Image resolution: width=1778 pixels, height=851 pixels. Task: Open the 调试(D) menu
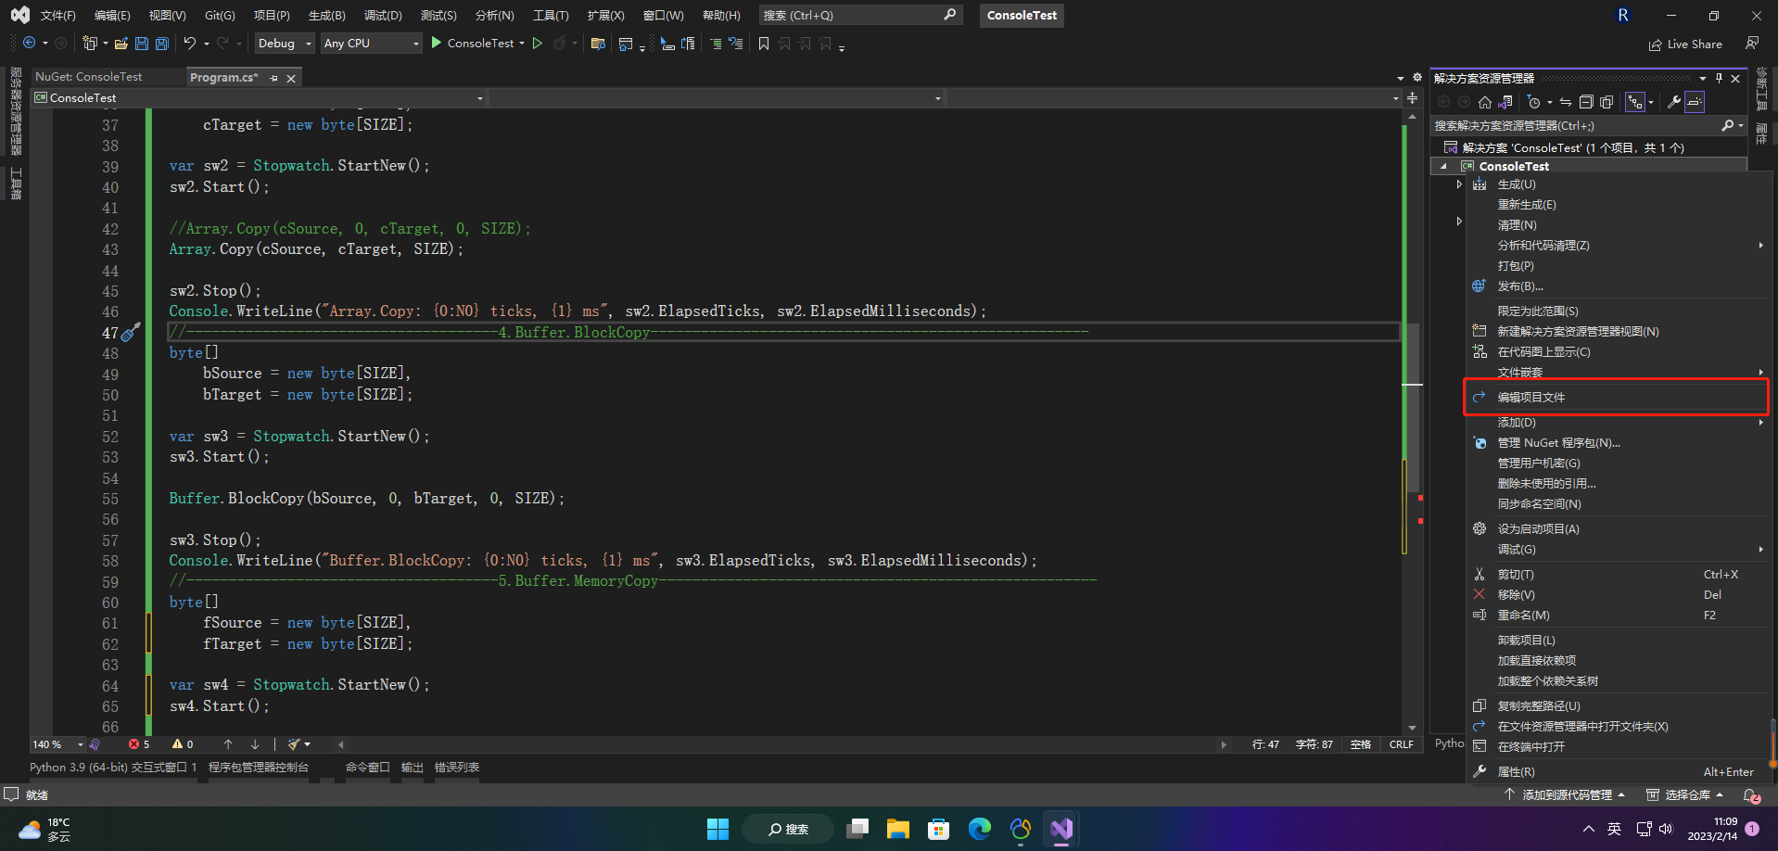[x=383, y=16]
